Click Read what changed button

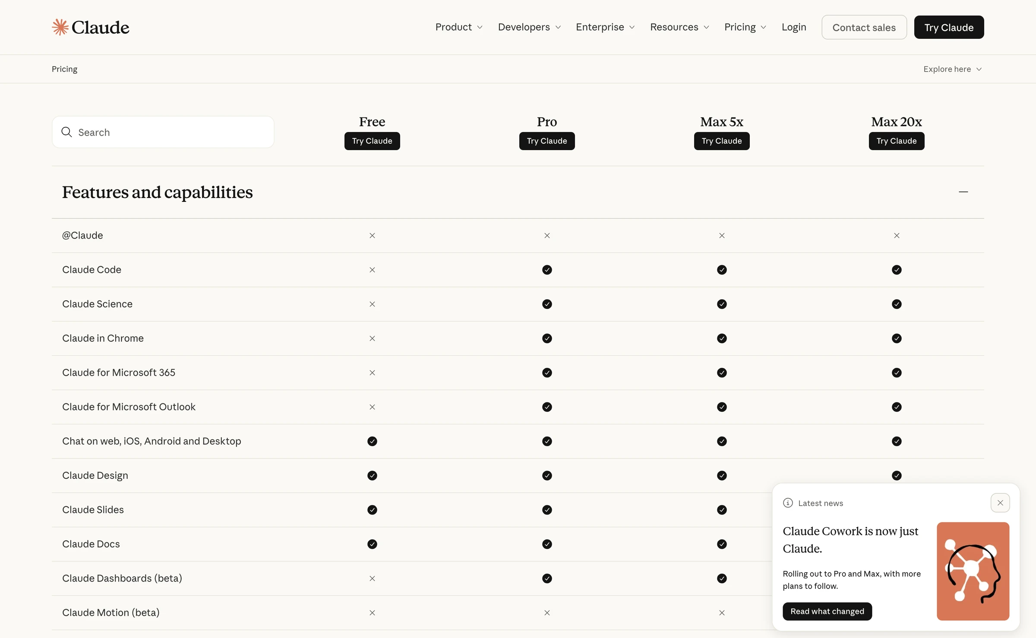click(x=827, y=611)
